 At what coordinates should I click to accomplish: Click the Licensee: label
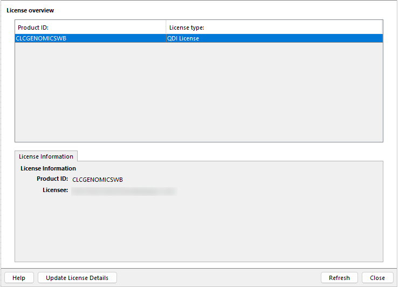(55, 190)
